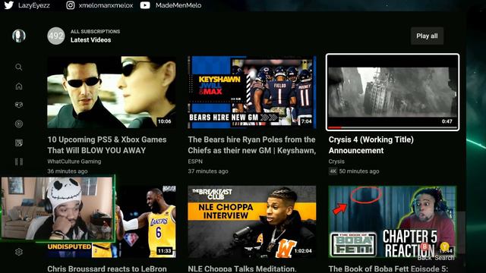This screenshot has width=486, height=273.
Task: Click 'NLE Choppa Talks Meditation' title
Action: 242,268
